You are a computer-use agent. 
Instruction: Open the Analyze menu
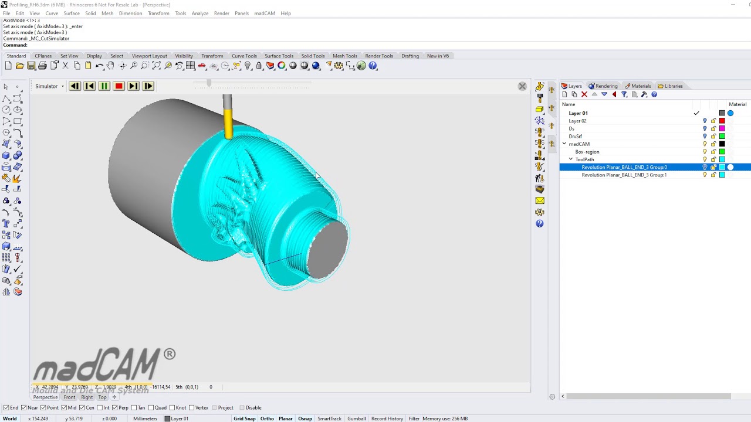pyautogui.click(x=200, y=13)
